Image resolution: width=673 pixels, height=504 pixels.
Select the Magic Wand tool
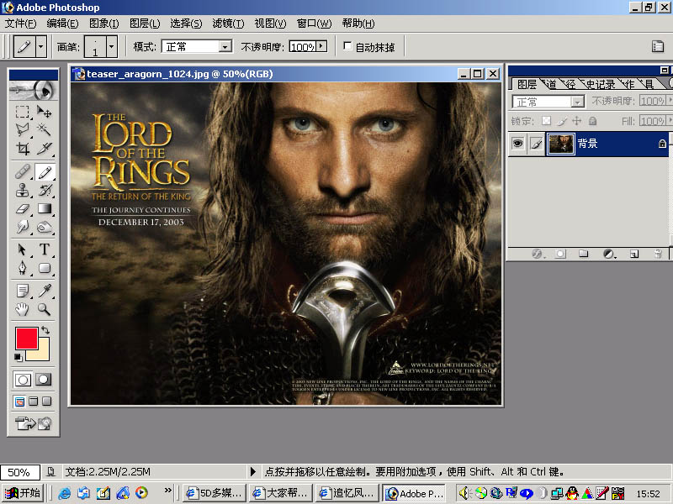point(45,129)
